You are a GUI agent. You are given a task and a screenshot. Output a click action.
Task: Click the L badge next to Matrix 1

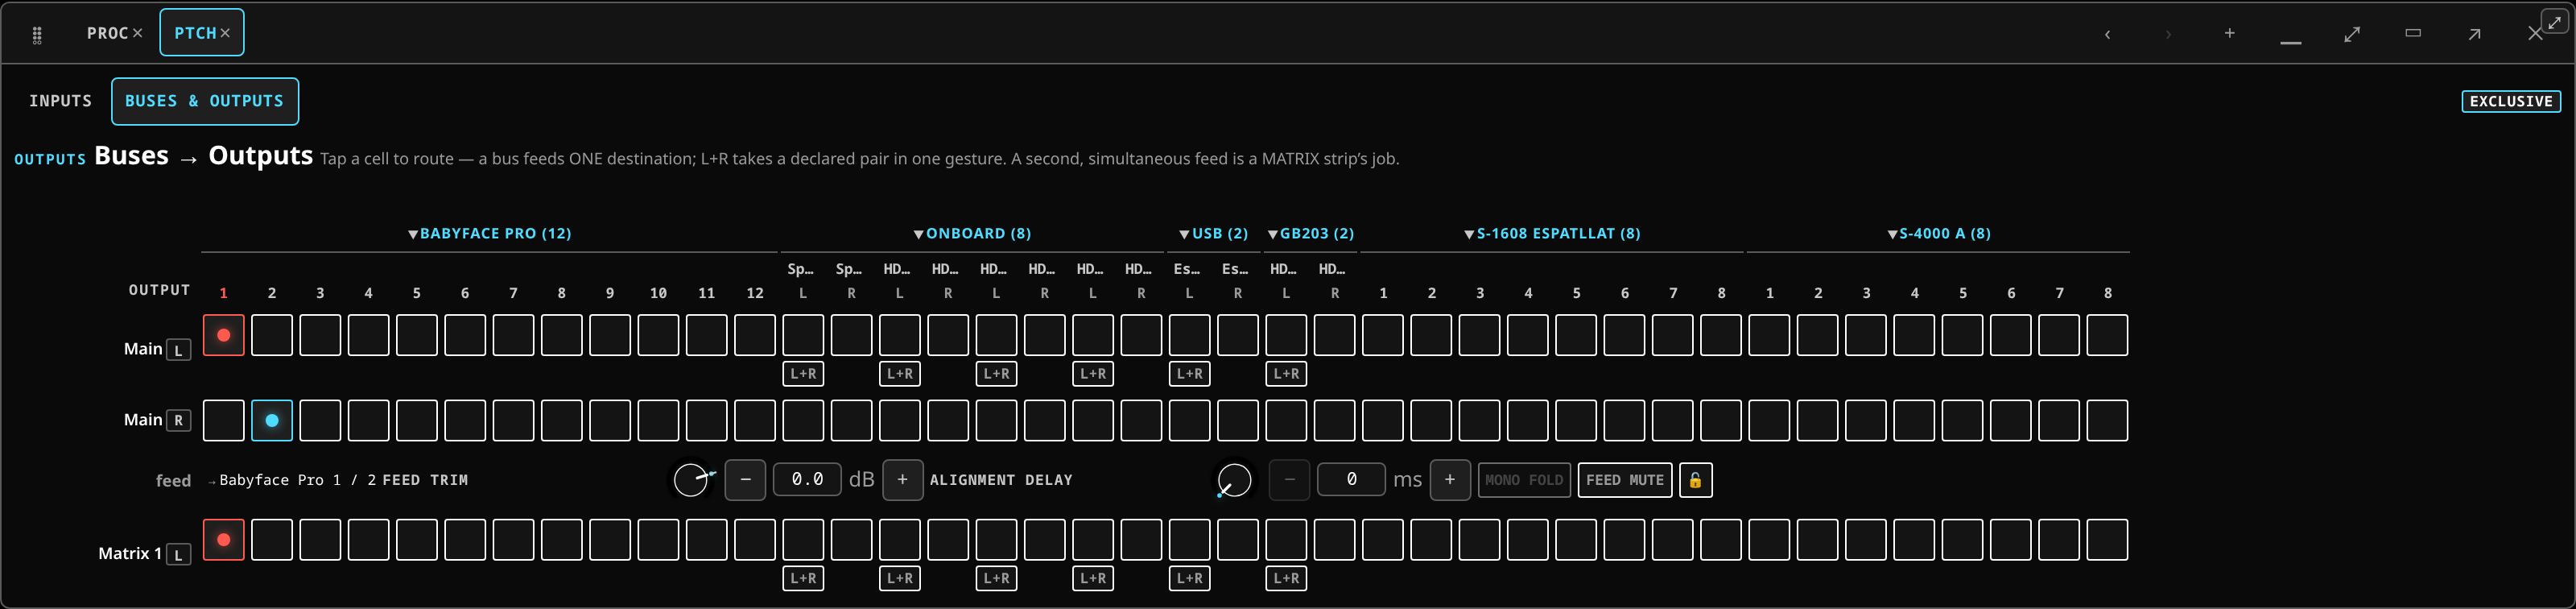tap(178, 554)
